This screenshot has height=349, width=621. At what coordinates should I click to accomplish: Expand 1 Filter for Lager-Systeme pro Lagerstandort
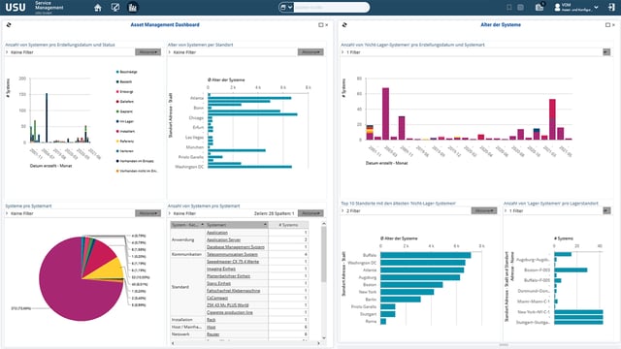[506, 211]
